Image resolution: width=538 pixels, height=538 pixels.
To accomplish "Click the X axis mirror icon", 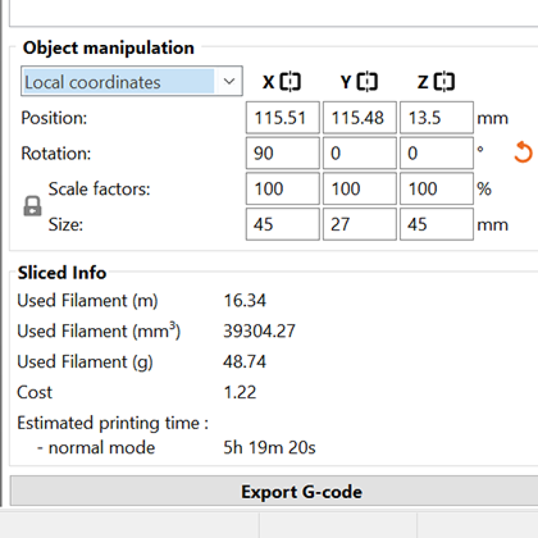I will pos(290,82).
